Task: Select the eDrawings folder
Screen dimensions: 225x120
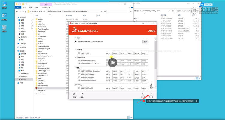Action: (x=41, y=24)
